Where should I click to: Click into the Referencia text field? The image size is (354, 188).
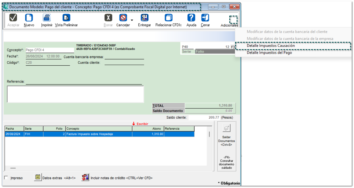pyautogui.click(x=84, y=82)
